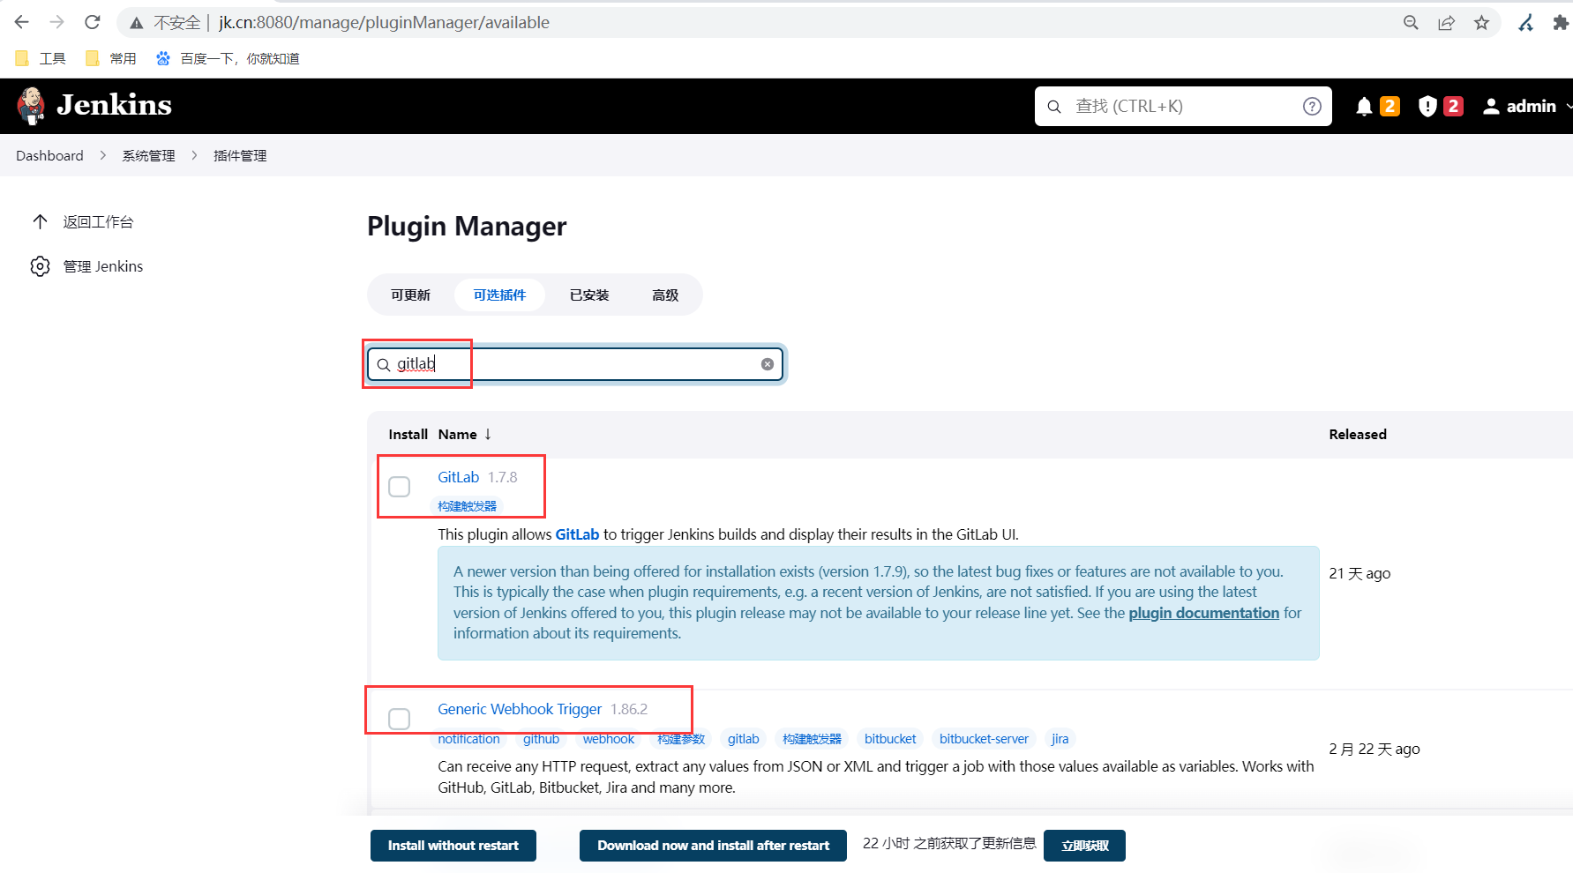This screenshot has width=1573, height=873.
Task: Sort plugins by Released column
Action: 1358,434
